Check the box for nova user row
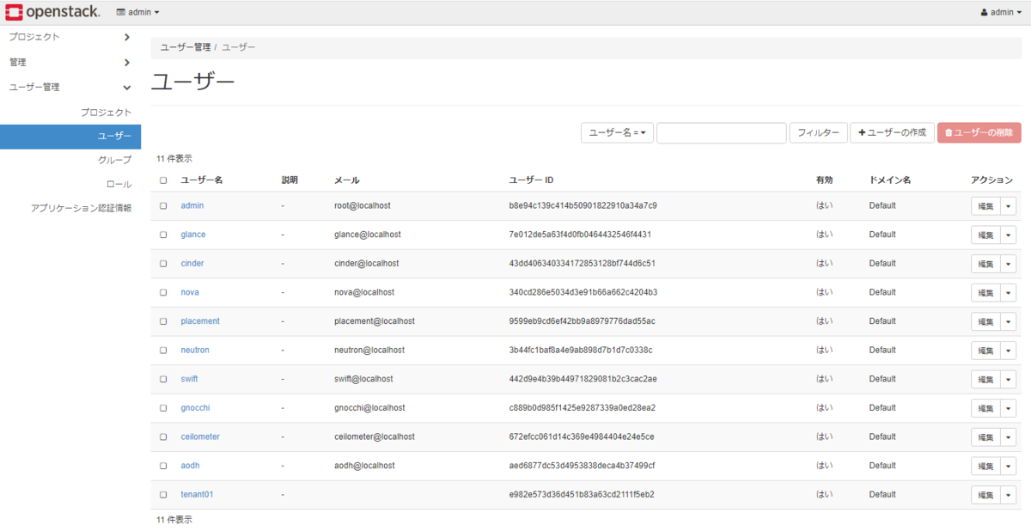1031x531 pixels. coord(163,292)
